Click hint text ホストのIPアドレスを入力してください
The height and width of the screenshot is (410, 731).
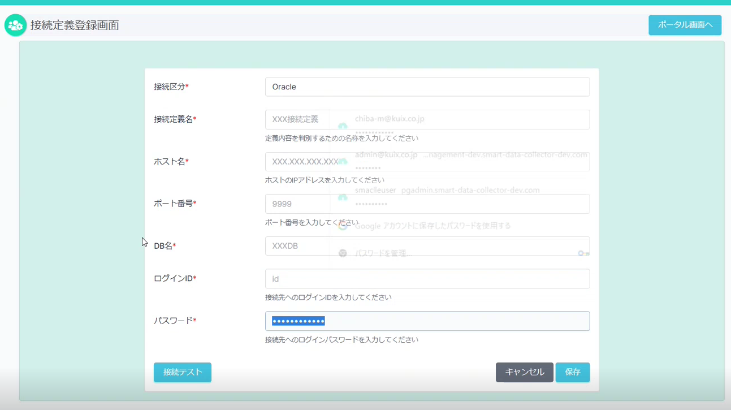click(x=325, y=180)
